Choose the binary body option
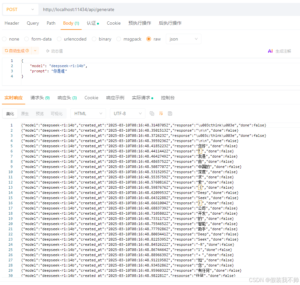 click(94, 39)
